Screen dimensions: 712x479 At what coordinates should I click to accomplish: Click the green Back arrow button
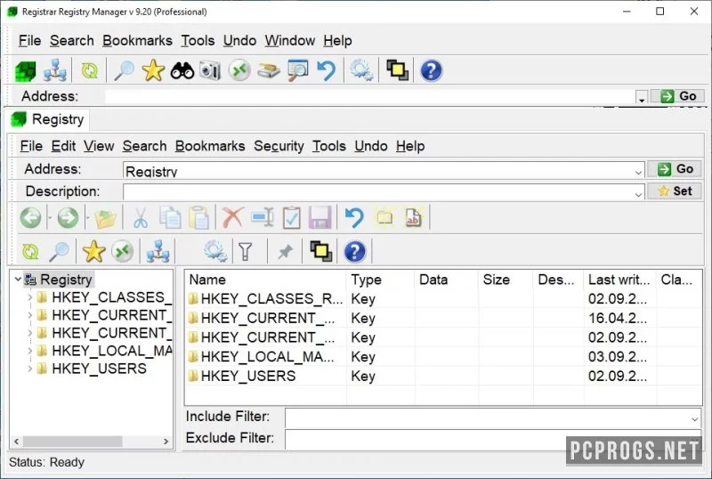click(x=30, y=217)
